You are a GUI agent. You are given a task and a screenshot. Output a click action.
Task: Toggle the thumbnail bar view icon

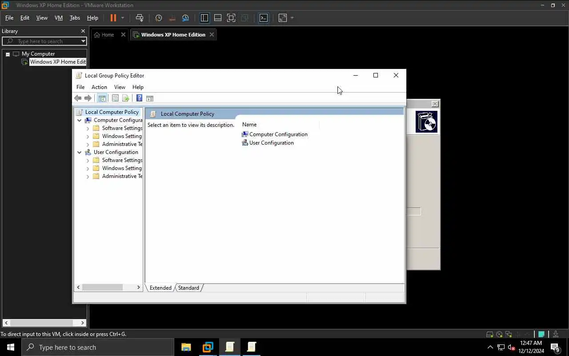pos(218,18)
